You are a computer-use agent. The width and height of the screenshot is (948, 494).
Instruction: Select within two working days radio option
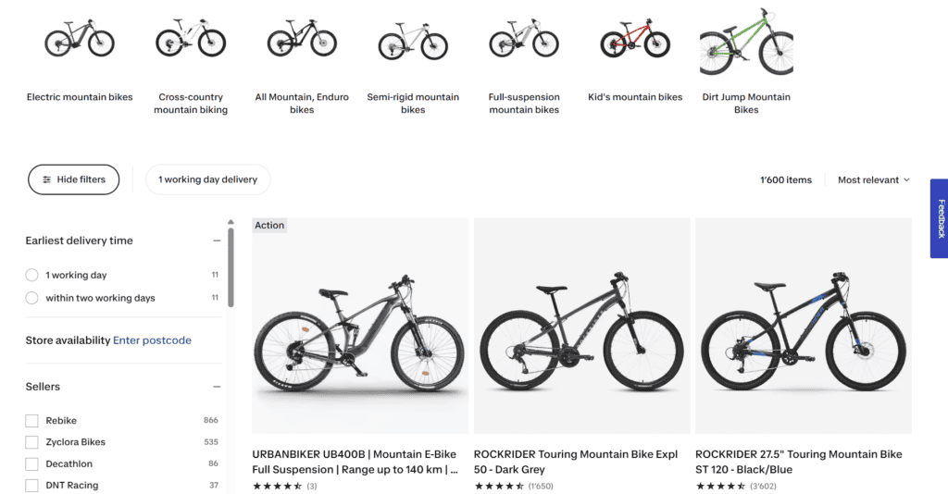click(32, 298)
